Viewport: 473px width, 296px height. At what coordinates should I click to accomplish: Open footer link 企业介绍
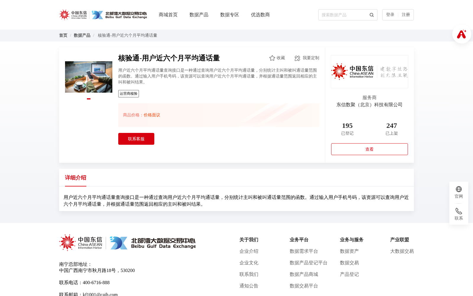[x=249, y=251]
